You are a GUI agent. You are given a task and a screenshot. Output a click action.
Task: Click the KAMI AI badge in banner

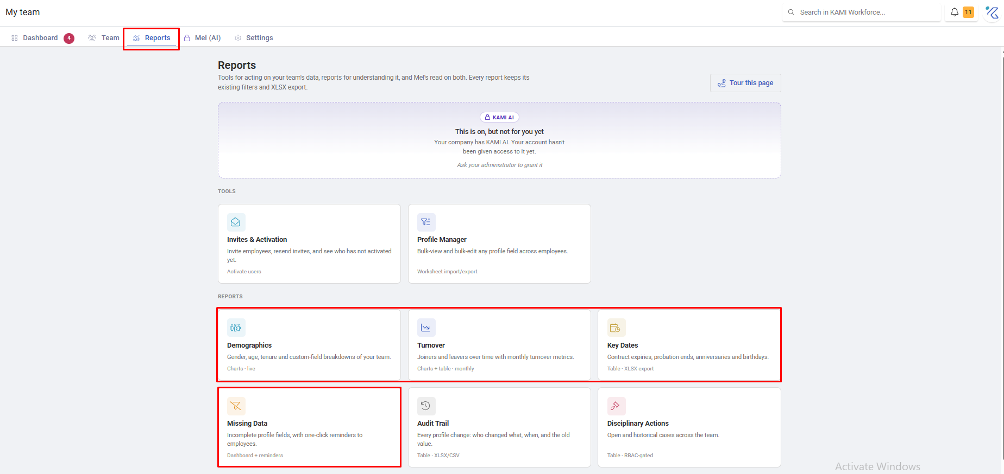pyautogui.click(x=499, y=117)
